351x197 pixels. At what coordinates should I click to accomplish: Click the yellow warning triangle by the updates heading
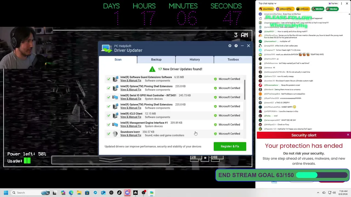152,69
